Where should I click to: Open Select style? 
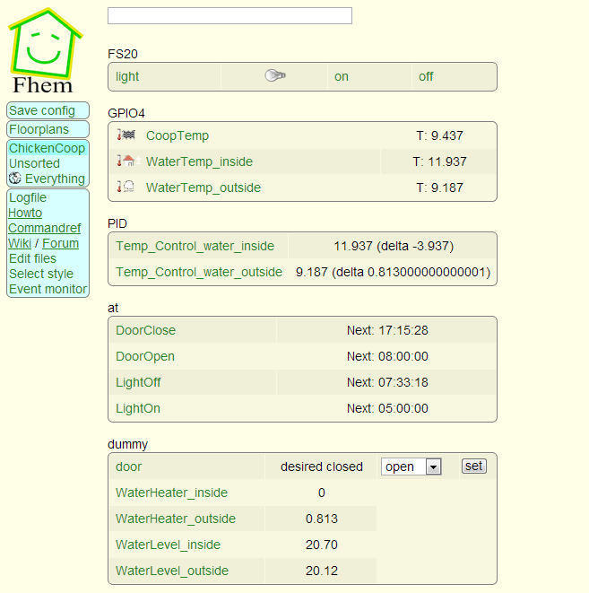coord(41,274)
